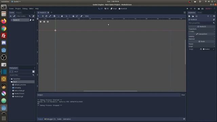Play the current edited scene
The height and width of the screenshot is (122, 217).
click(199, 8)
